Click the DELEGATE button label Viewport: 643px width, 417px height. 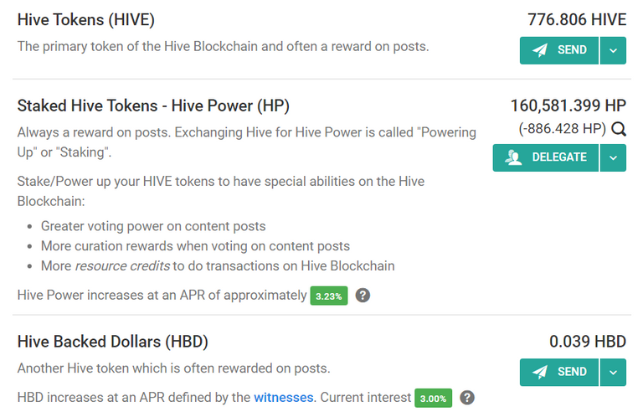coord(559,157)
